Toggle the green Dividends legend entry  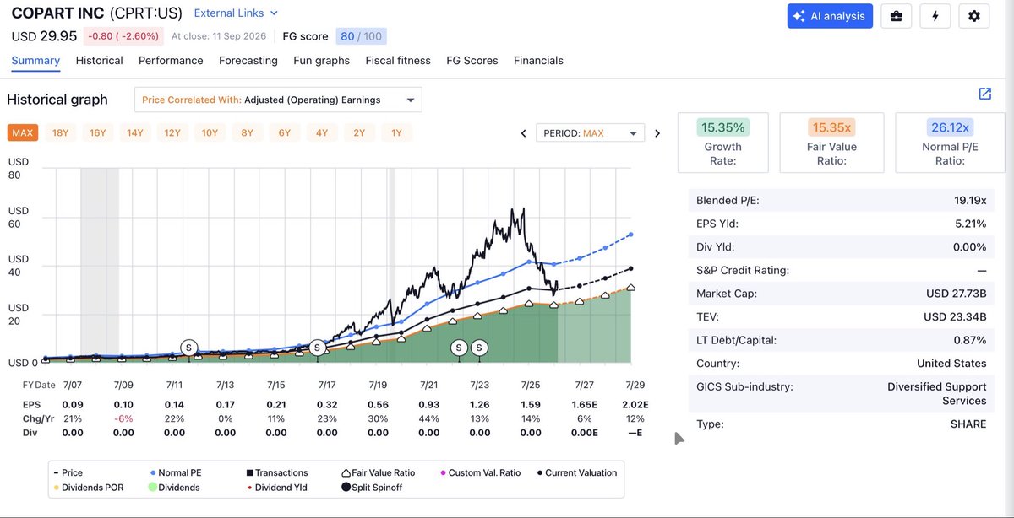tap(173, 488)
